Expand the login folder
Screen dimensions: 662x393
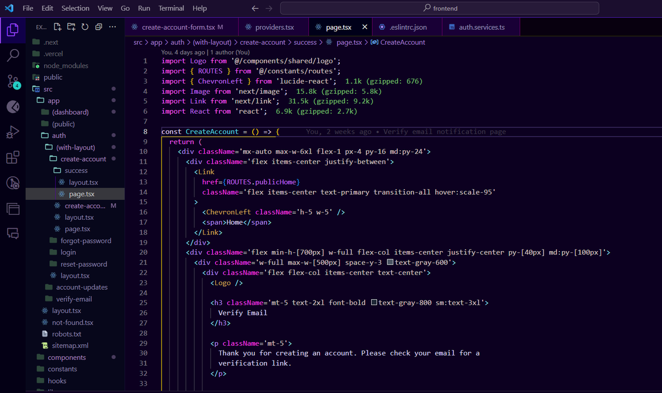(x=75, y=252)
